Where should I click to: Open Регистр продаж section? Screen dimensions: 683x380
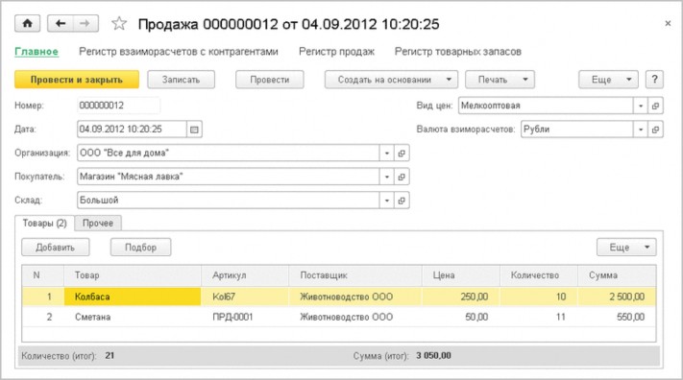336,52
